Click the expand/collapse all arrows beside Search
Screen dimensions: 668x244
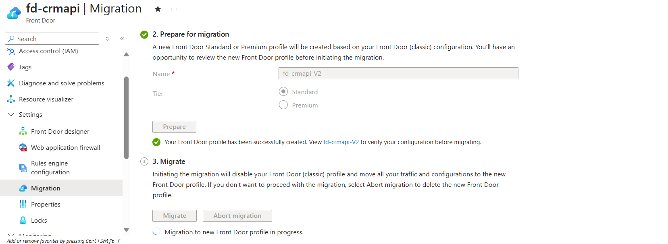(107, 39)
